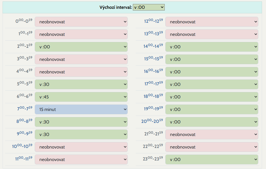Viewport: 266px width, 169px height.
Task: Click the 18:00-18:59 time range label
Action: click(x=153, y=96)
